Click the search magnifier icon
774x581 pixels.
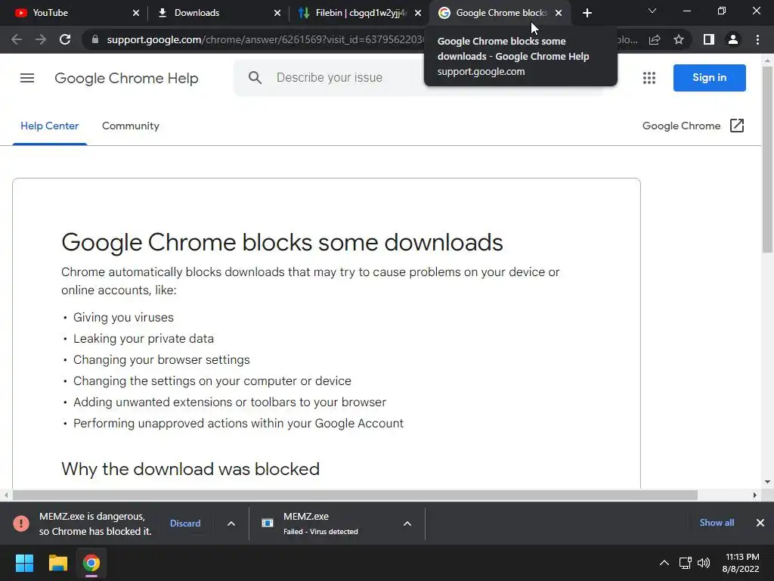coord(255,78)
